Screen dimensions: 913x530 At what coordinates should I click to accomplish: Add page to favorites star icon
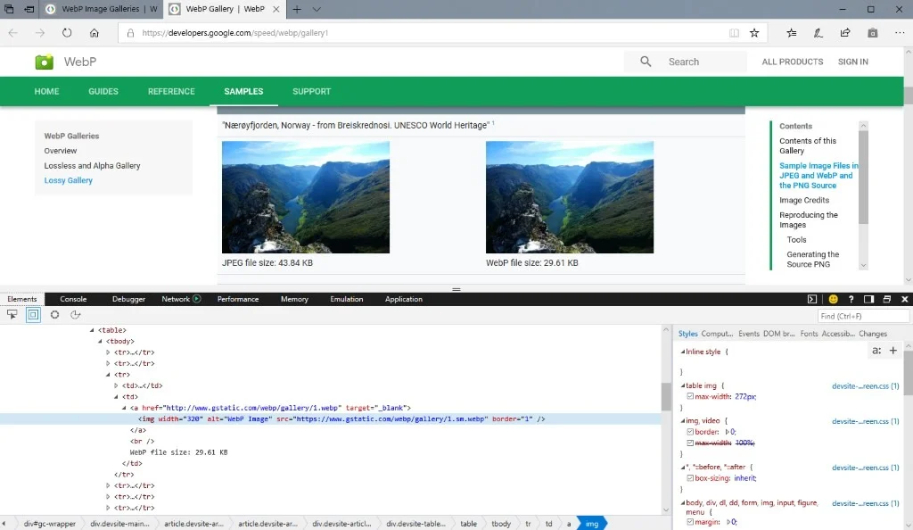click(x=754, y=33)
